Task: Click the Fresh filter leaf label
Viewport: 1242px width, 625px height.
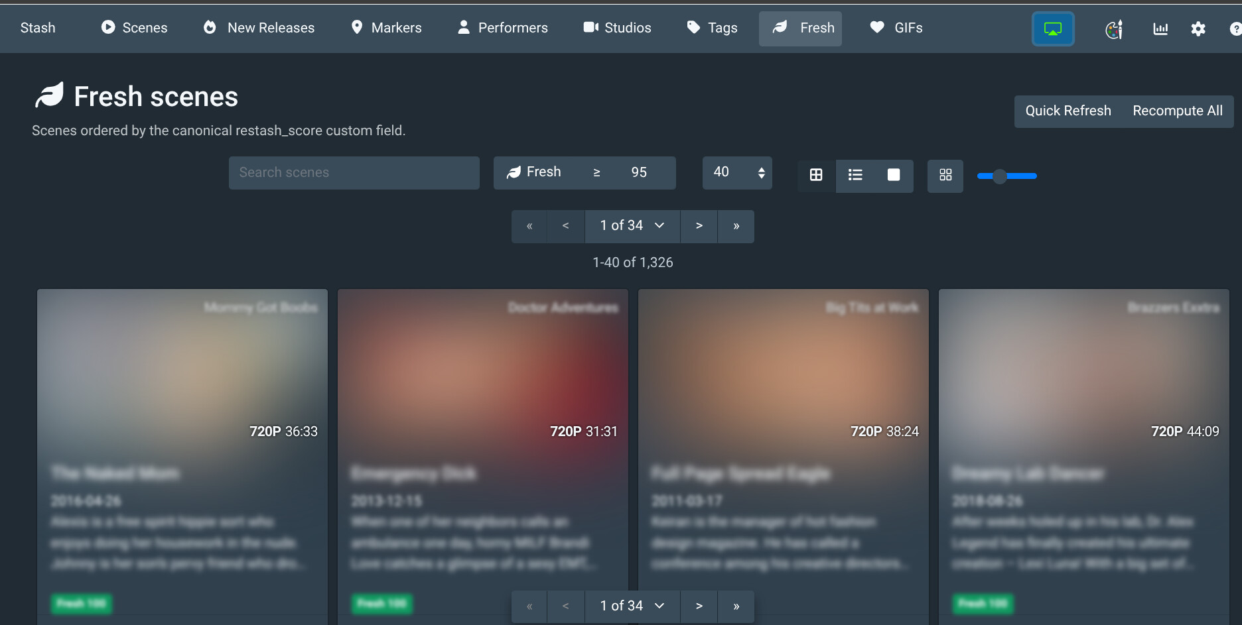Action: [x=534, y=172]
